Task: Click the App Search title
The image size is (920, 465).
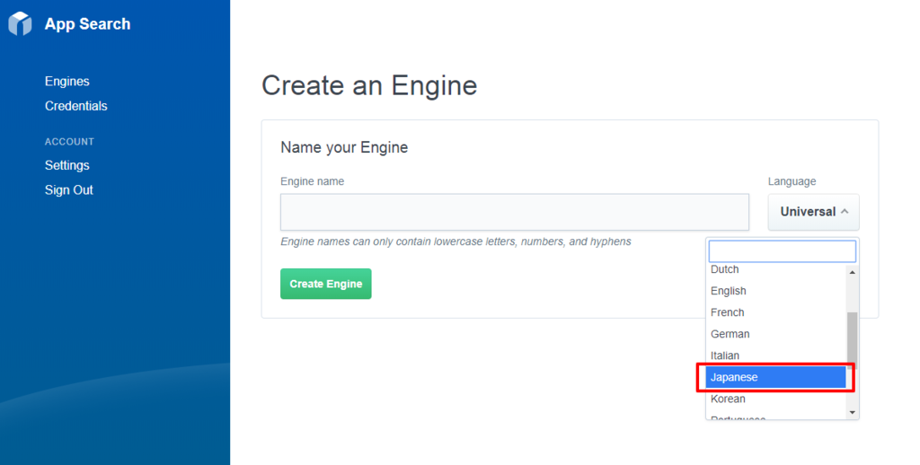Action: pos(87,24)
